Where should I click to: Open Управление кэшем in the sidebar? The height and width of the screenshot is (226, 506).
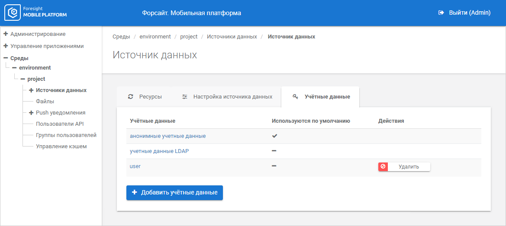[x=61, y=146]
